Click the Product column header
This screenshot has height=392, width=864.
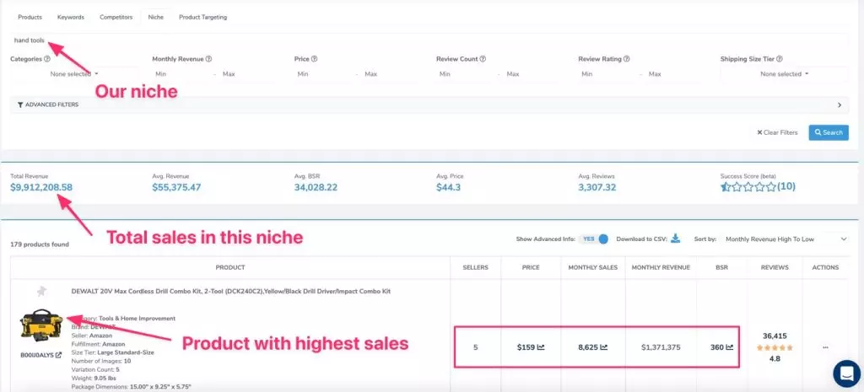point(230,267)
